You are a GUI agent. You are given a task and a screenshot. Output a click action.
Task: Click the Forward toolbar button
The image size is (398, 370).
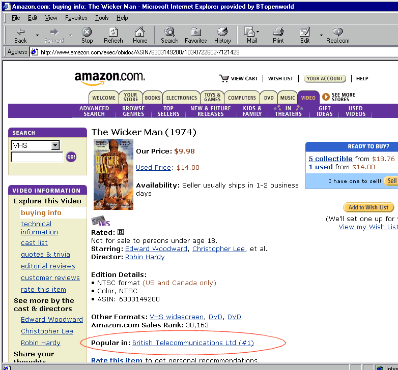(54, 35)
